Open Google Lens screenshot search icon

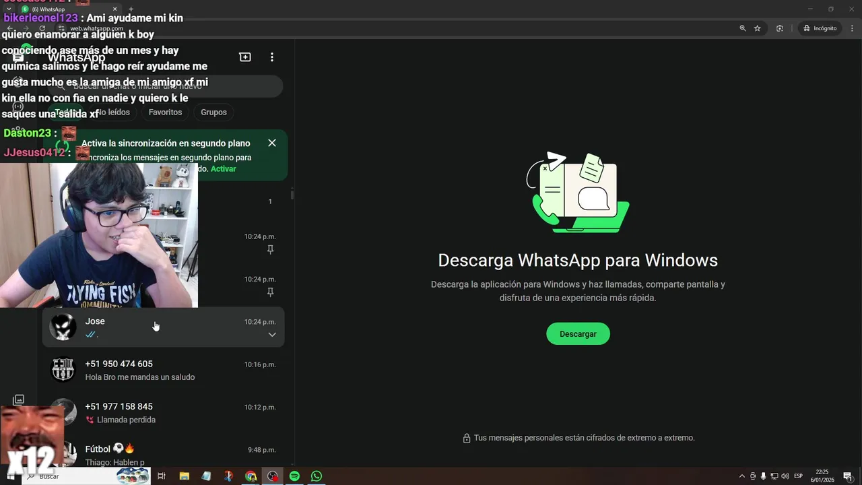(x=780, y=28)
